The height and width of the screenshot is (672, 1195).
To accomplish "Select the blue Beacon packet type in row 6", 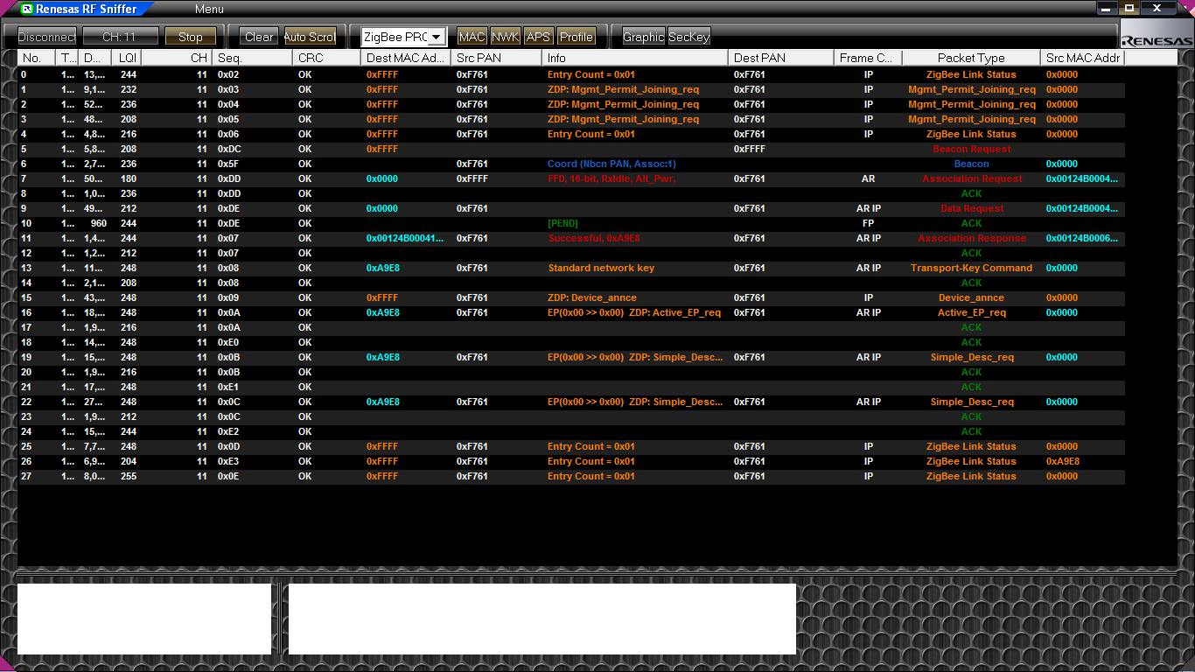I will tap(972, 164).
